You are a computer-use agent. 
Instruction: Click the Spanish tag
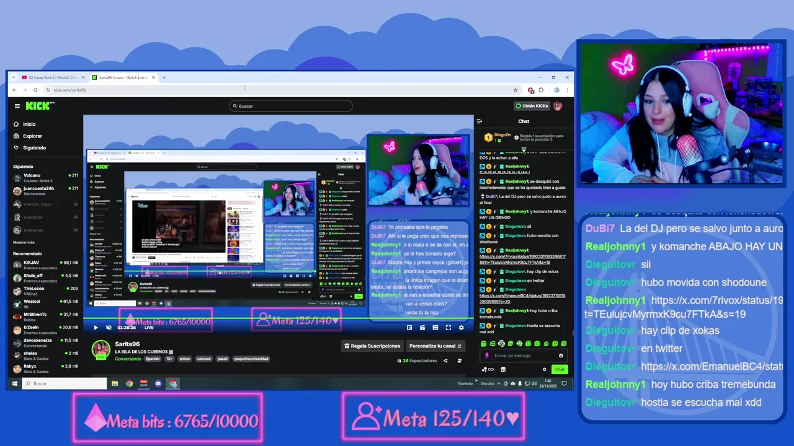(153, 359)
